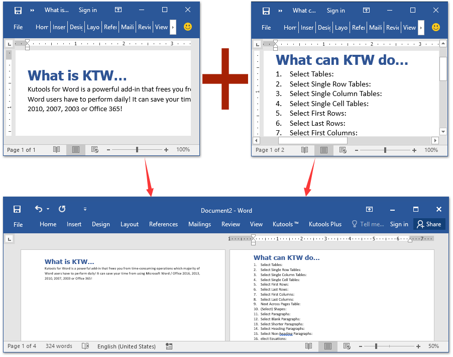Click the Save icon on the Quick Access Toolbar
Image resolution: width=453 pixels, height=357 pixels.
click(17, 209)
